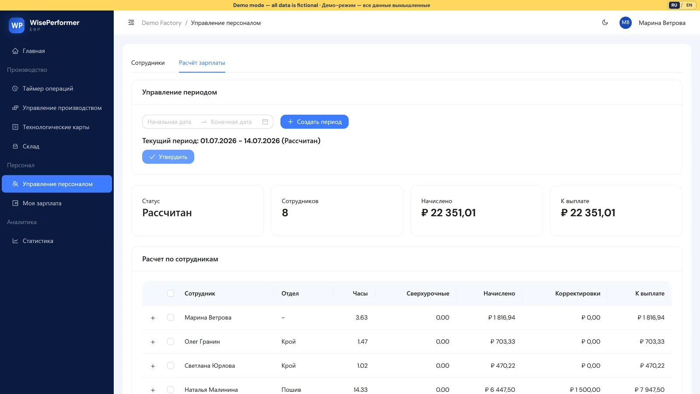Click the name Марина Ветрова in the table
This screenshot has height=394, width=700.
pyautogui.click(x=208, y=317)
